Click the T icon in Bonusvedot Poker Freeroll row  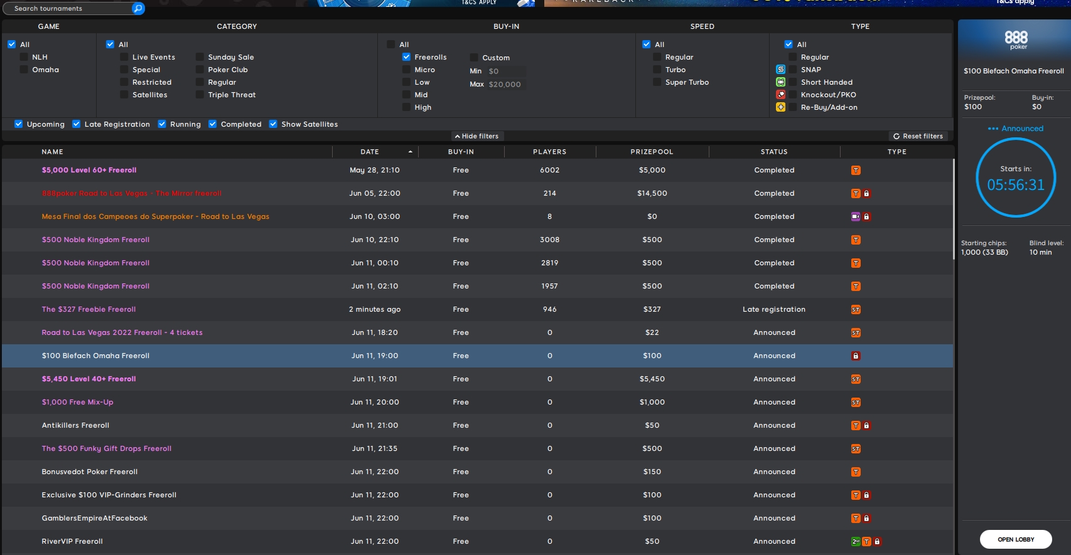click(856, 472)
